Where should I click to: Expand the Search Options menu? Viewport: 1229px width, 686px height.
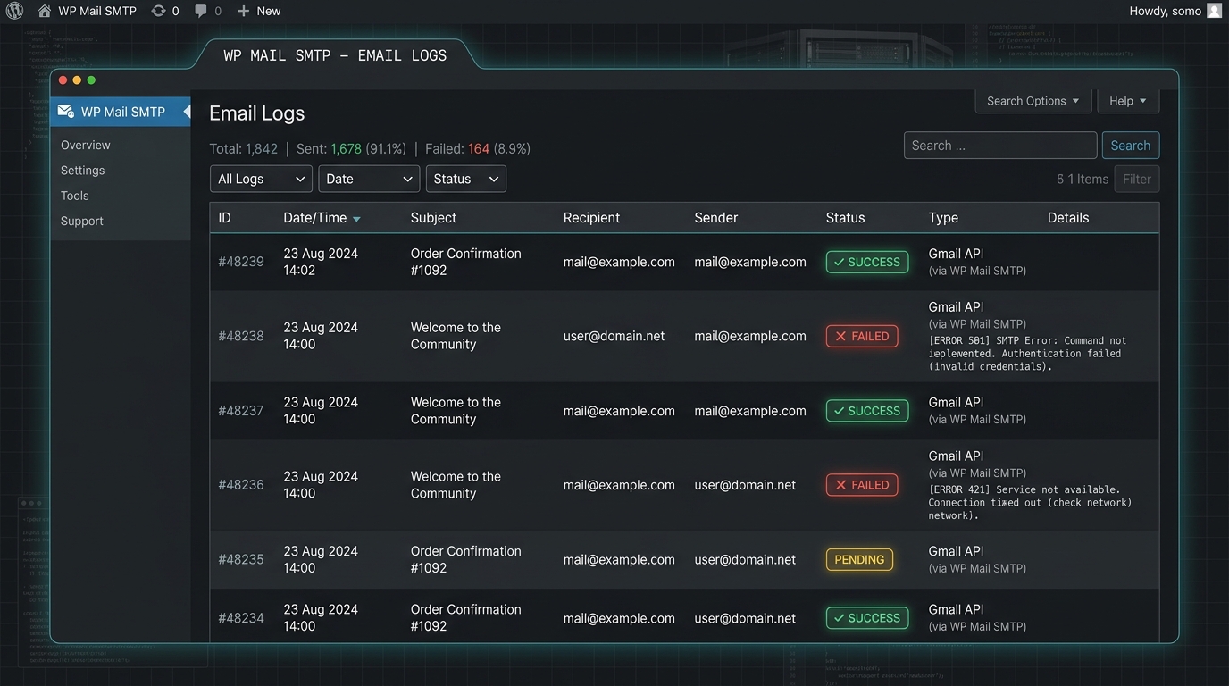point(1033,101)
